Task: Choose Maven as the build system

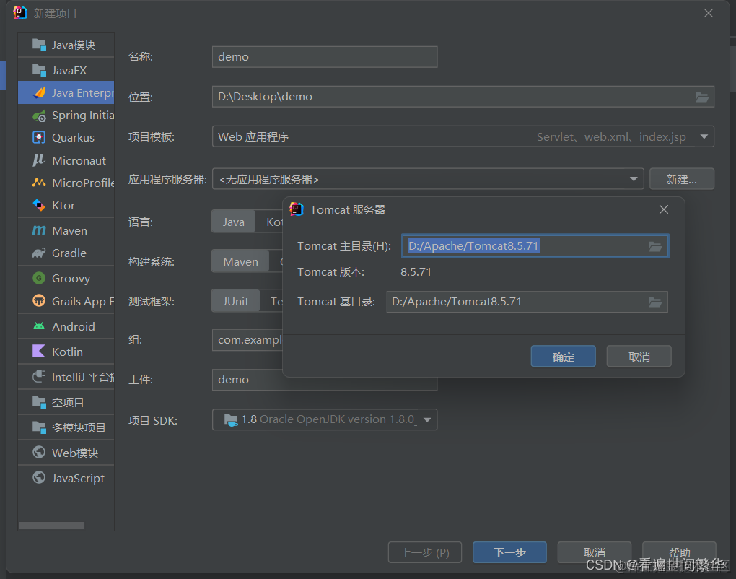Action: click(240, 261)
